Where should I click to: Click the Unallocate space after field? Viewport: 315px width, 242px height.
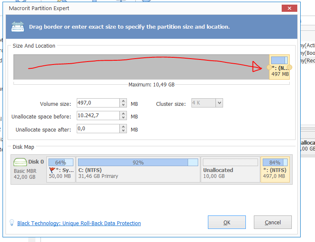[x=98, y=129]
